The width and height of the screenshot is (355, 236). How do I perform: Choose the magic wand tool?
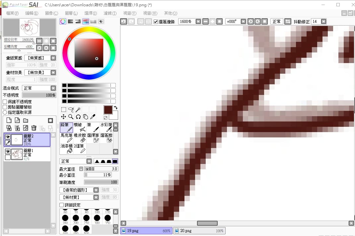click(x=78, y=110)
